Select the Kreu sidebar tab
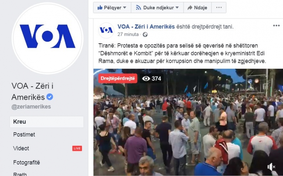 47,122
